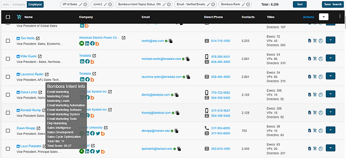Click the Contacts column header
346x158 pixels.
pos(248,17)
